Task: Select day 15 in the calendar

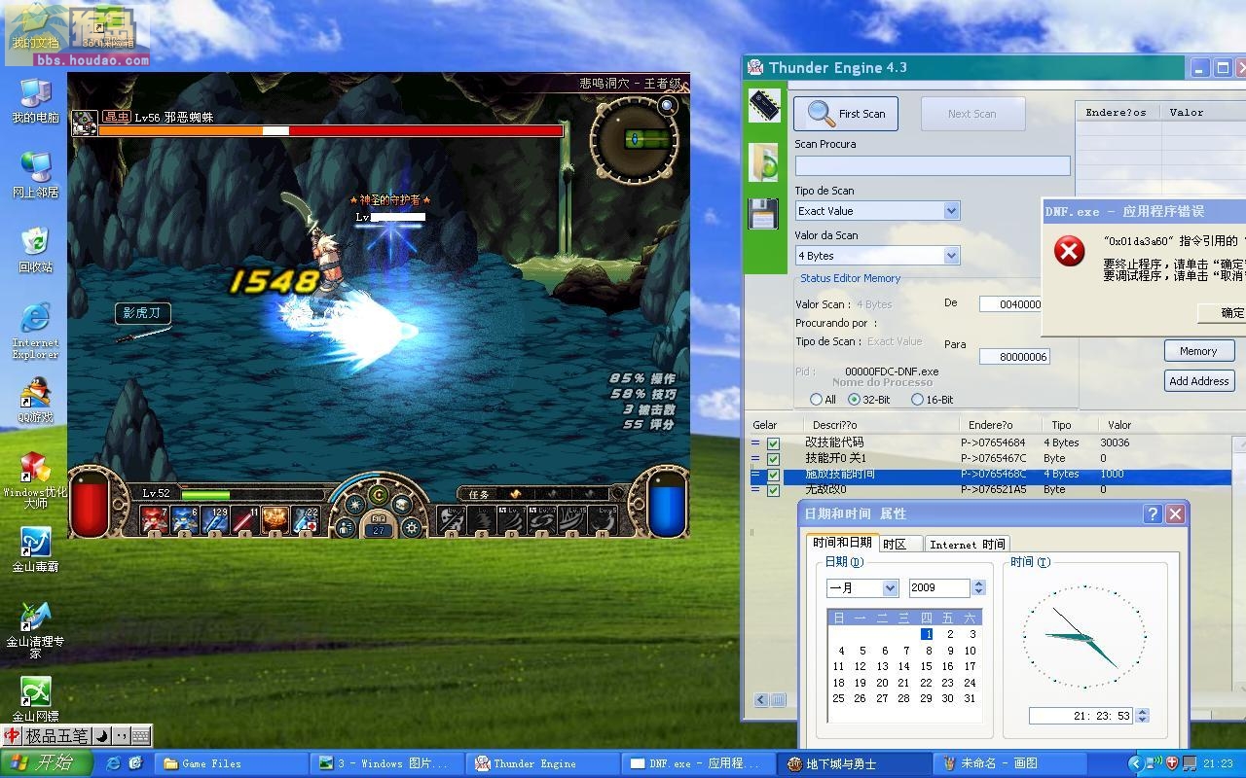Action: tap(926, 667)
